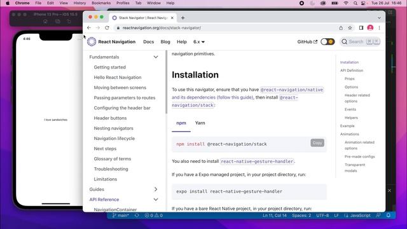Open Header buttons page
Image resolution: width=407 pixels, height=229 pixels.
point(110,118)
